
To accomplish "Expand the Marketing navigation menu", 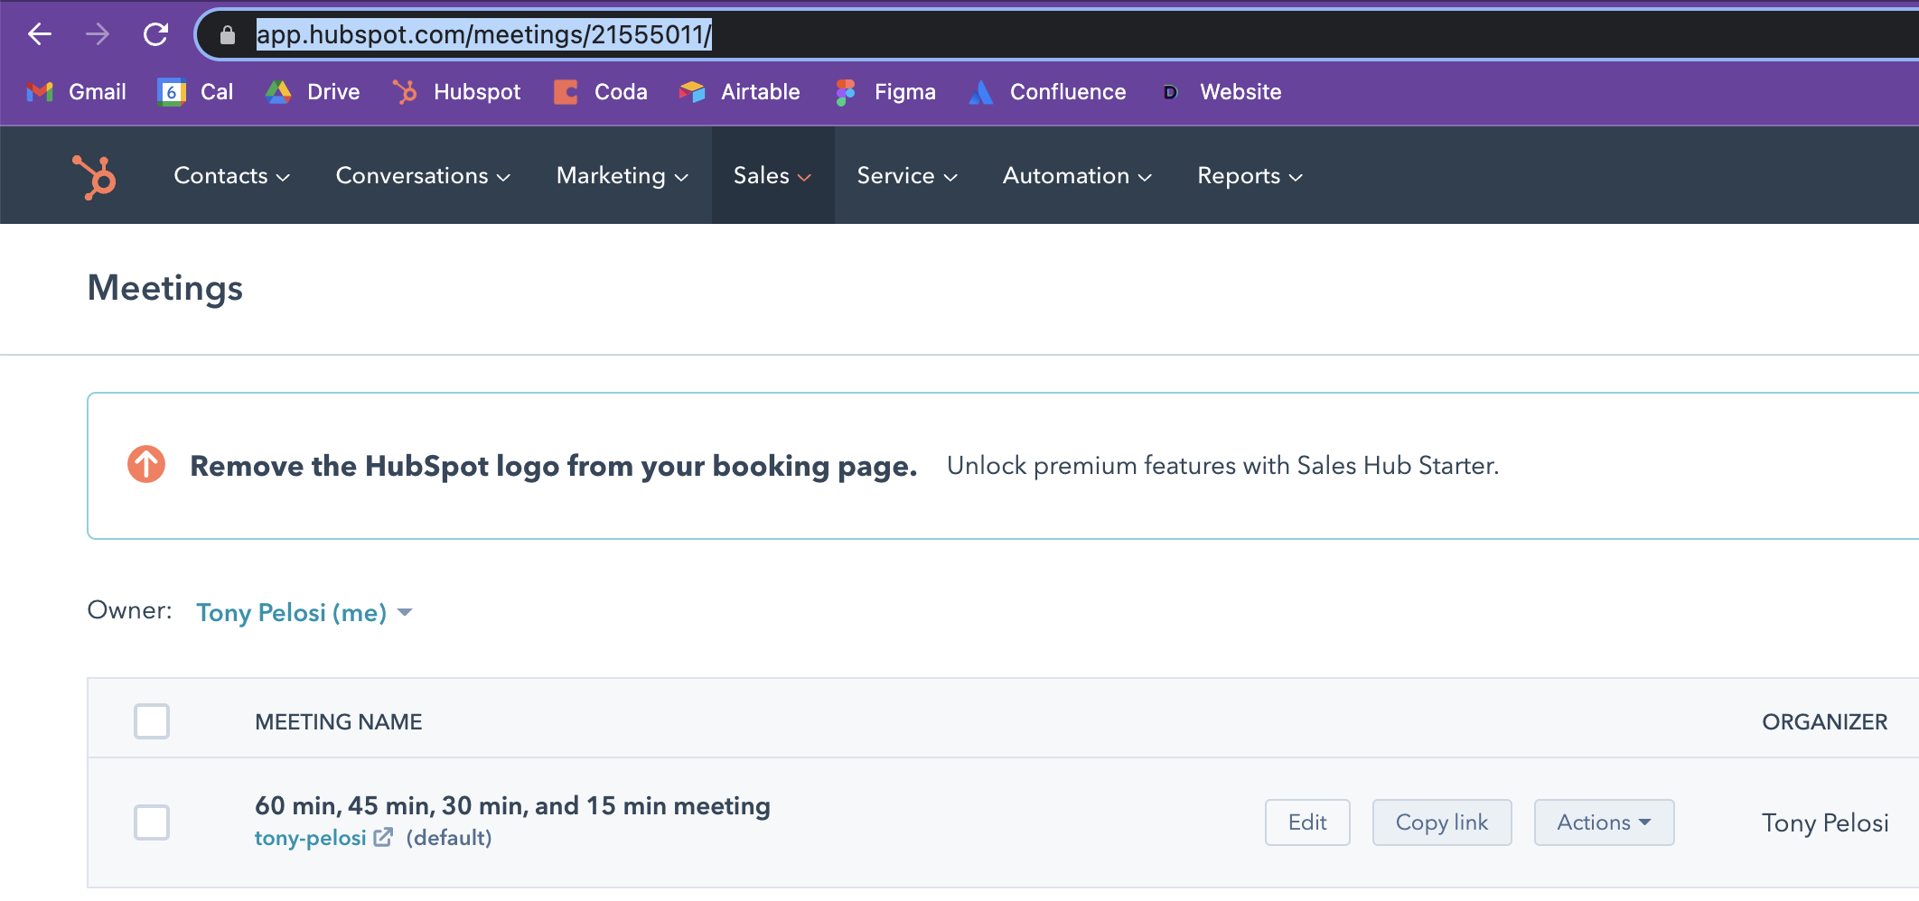I will click(x=623, y=176).
